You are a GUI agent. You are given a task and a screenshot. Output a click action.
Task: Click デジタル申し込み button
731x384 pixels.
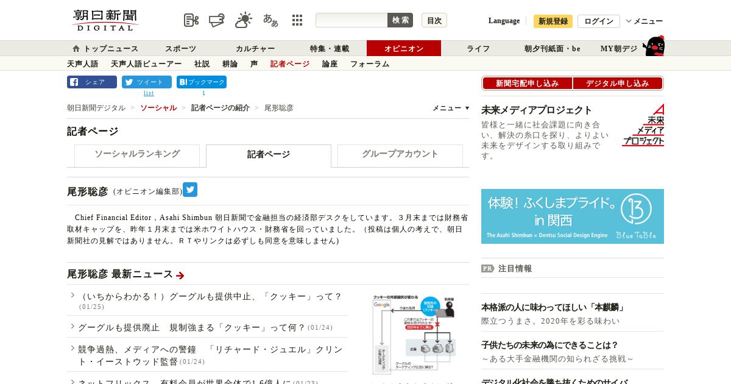617,84
